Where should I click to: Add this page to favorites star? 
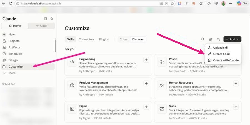172,3
